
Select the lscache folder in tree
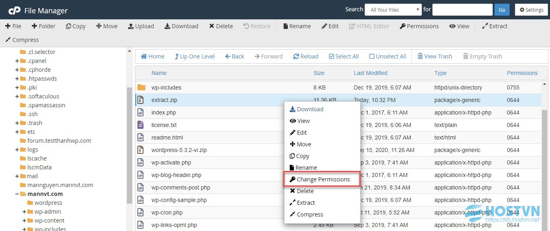click(37, 158)
